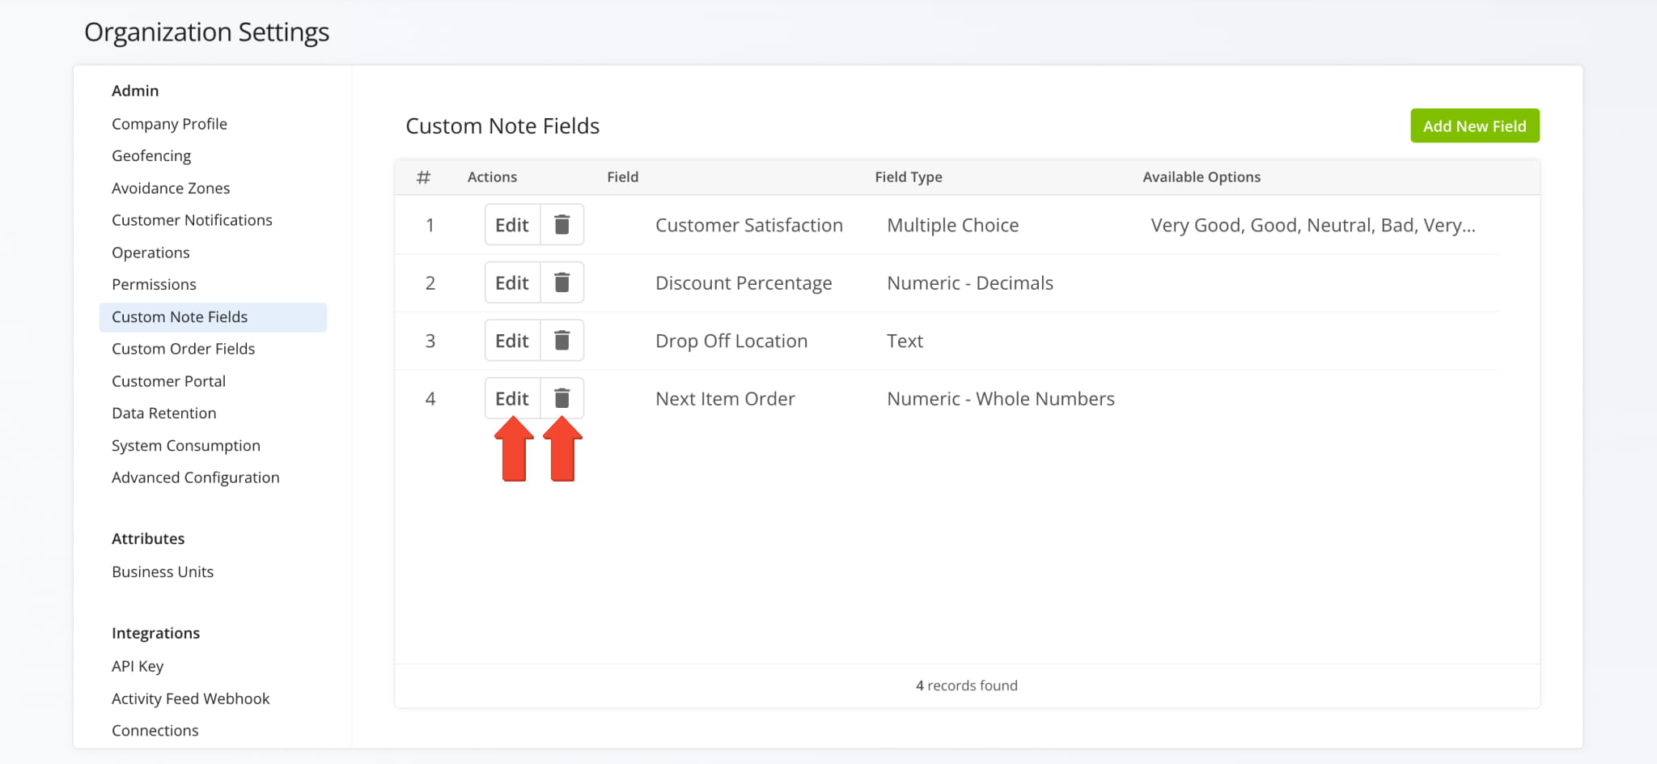Screen dimensions: 1657x764
Task: Click the Integrations section header
Action: pos(155,633)
